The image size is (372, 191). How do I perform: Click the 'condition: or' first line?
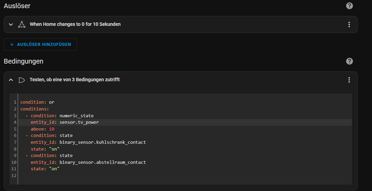(x=37, y=102)
